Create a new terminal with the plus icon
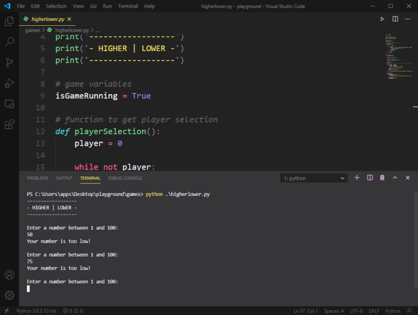 click(357, 177)
